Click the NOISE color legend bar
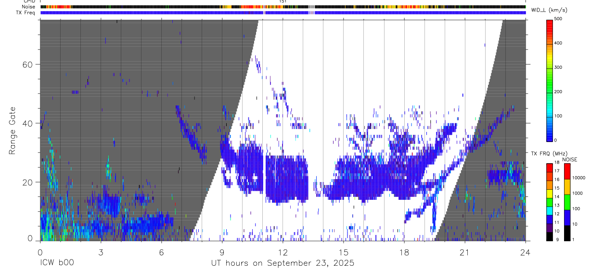591x273 pixels. [x=567, y=202]
